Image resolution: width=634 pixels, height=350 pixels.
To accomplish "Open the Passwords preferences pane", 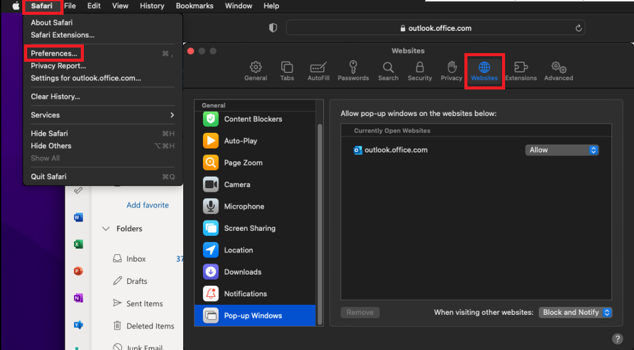I will point(353,70).
